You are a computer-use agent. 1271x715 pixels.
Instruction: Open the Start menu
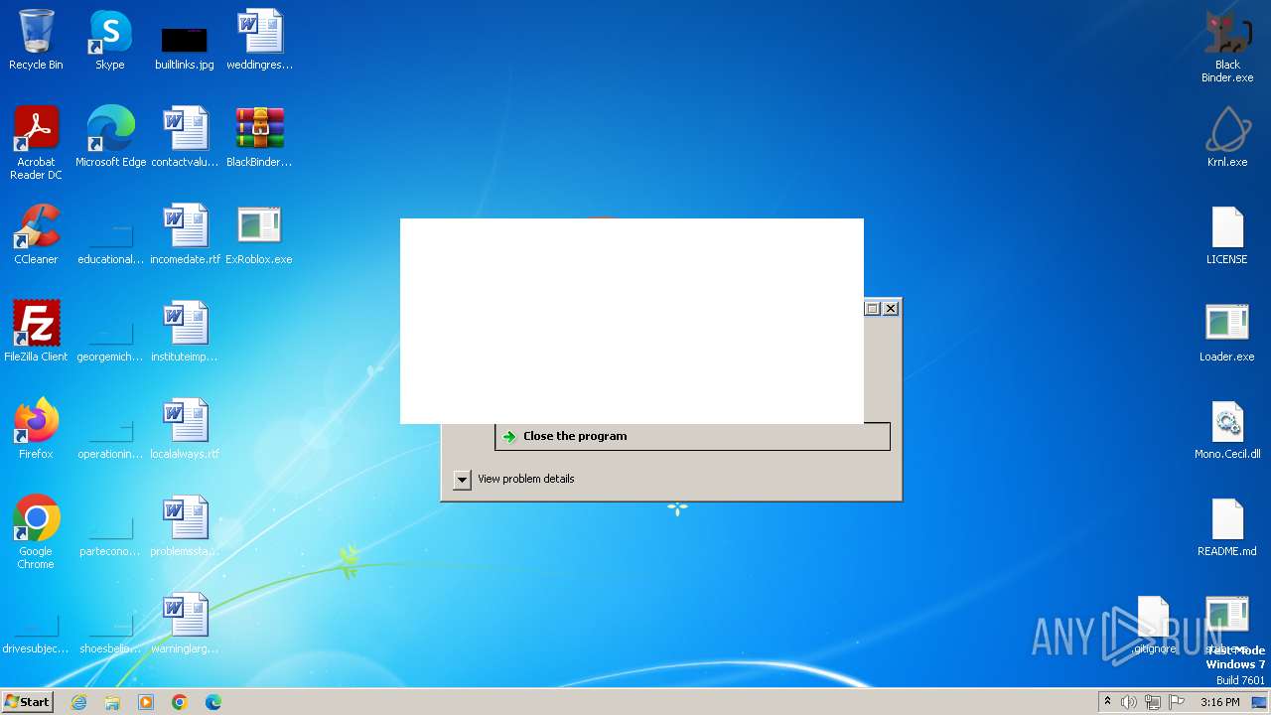28,701
